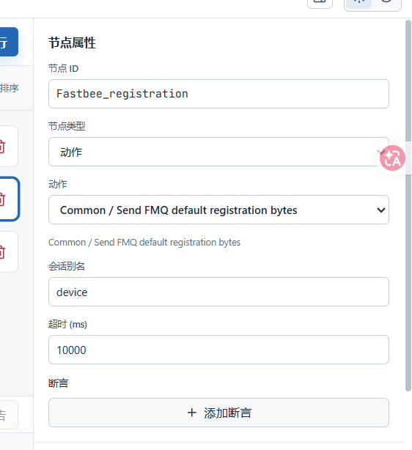412x450 pixels.
Task: Expand the Common / Send FMQ action dropdown
Action: coord(218,210)
